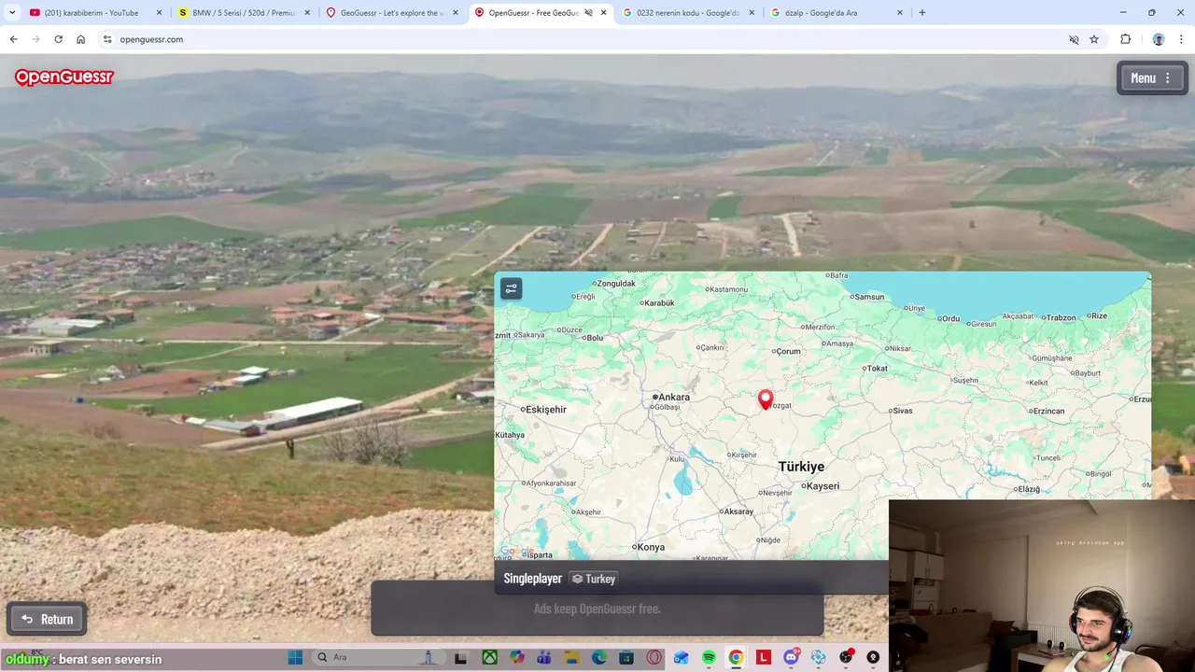Image resolution: width=1195 pixels, height=672 pixels.
Task: Click the Chrome taskbar icon
Action: [736, 657]
